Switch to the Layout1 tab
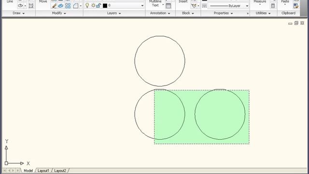309x174 pixels. (43, 171)
